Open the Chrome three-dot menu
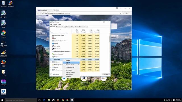This screenshot has height=102, width=182. point(130,13)
